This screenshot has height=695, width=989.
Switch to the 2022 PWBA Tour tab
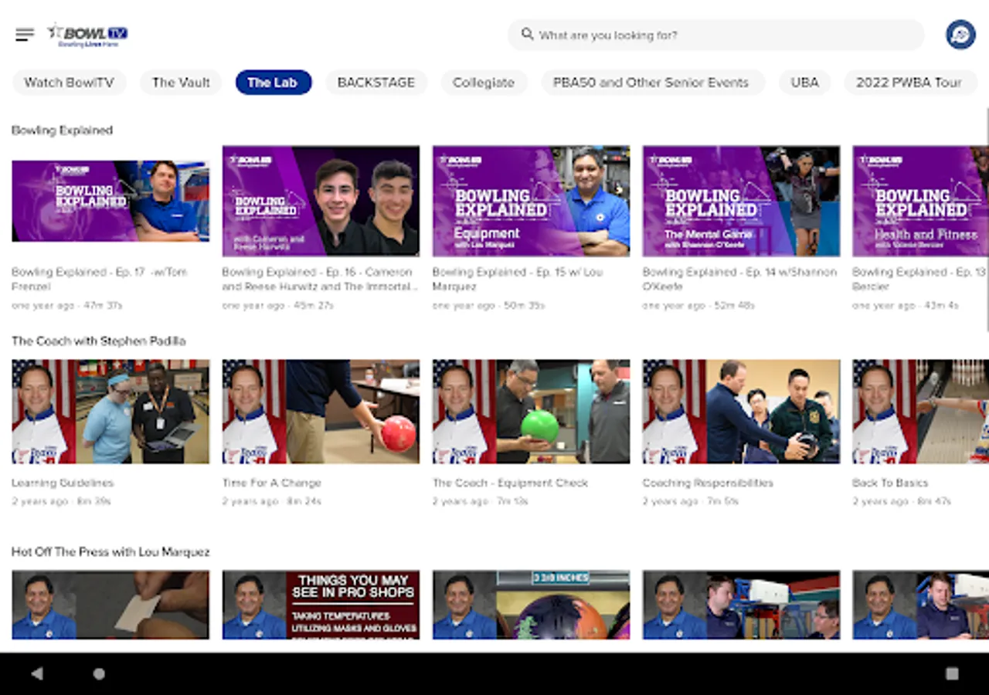(x=909, y=83)
